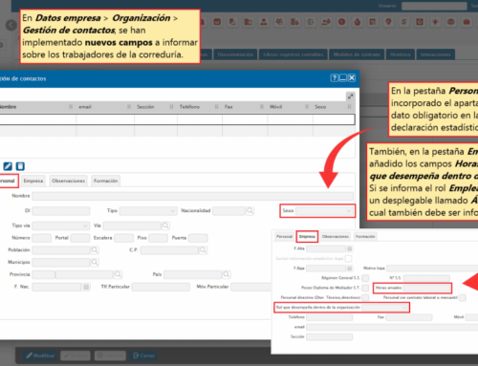Open the País search magnifier
This screenshot has height=366, width=478.
click(x=227, y=274)
